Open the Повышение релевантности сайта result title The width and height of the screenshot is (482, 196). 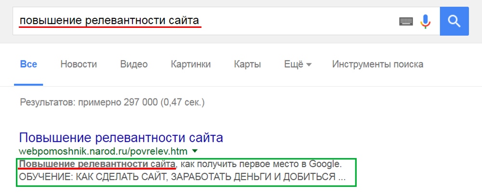pos(121,138)
